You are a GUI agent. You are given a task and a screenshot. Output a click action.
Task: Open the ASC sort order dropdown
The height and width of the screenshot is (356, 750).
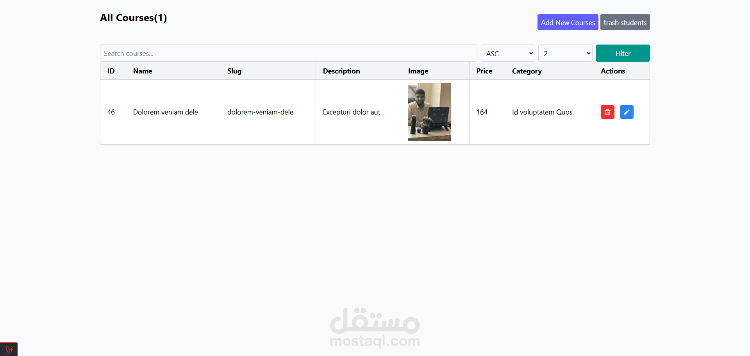[508, 54]
